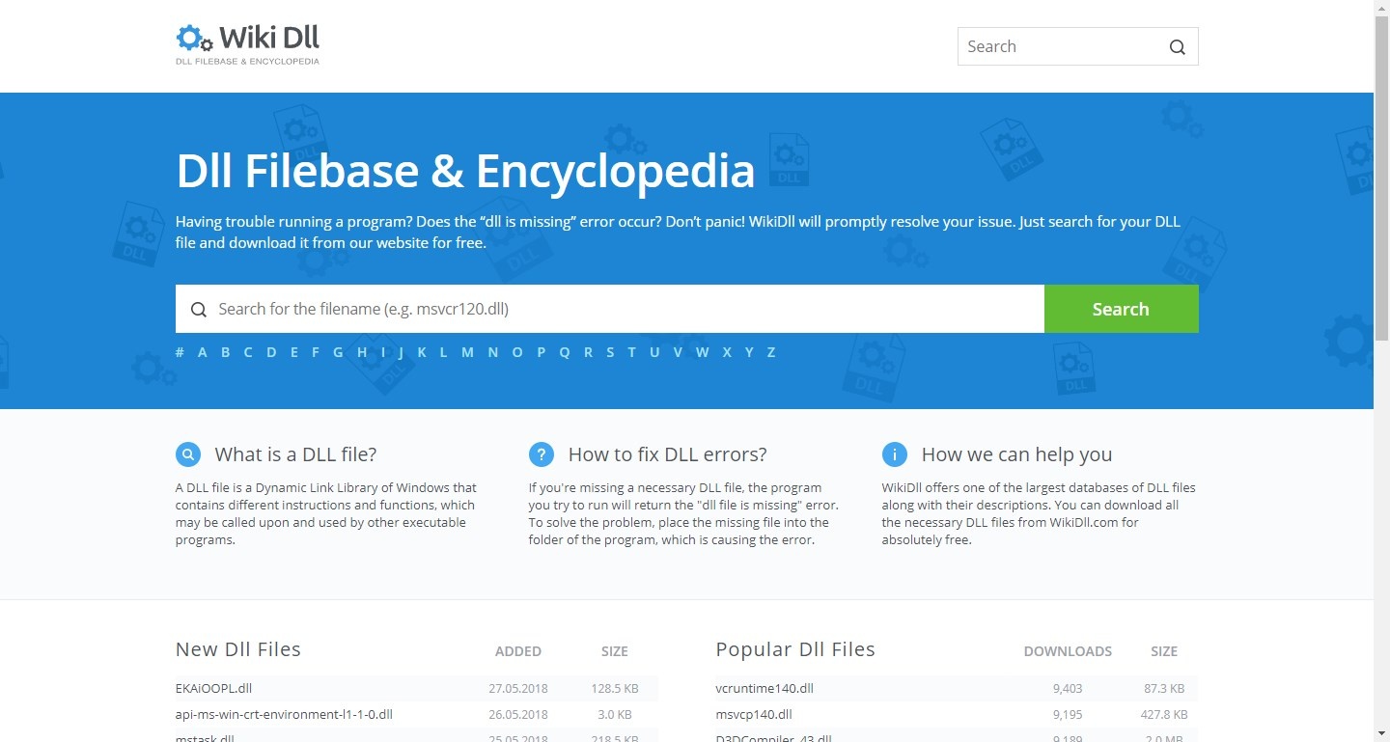Click the SIZE header under Popular Dll Files

pyautogui.click(x=1164, y=651)
